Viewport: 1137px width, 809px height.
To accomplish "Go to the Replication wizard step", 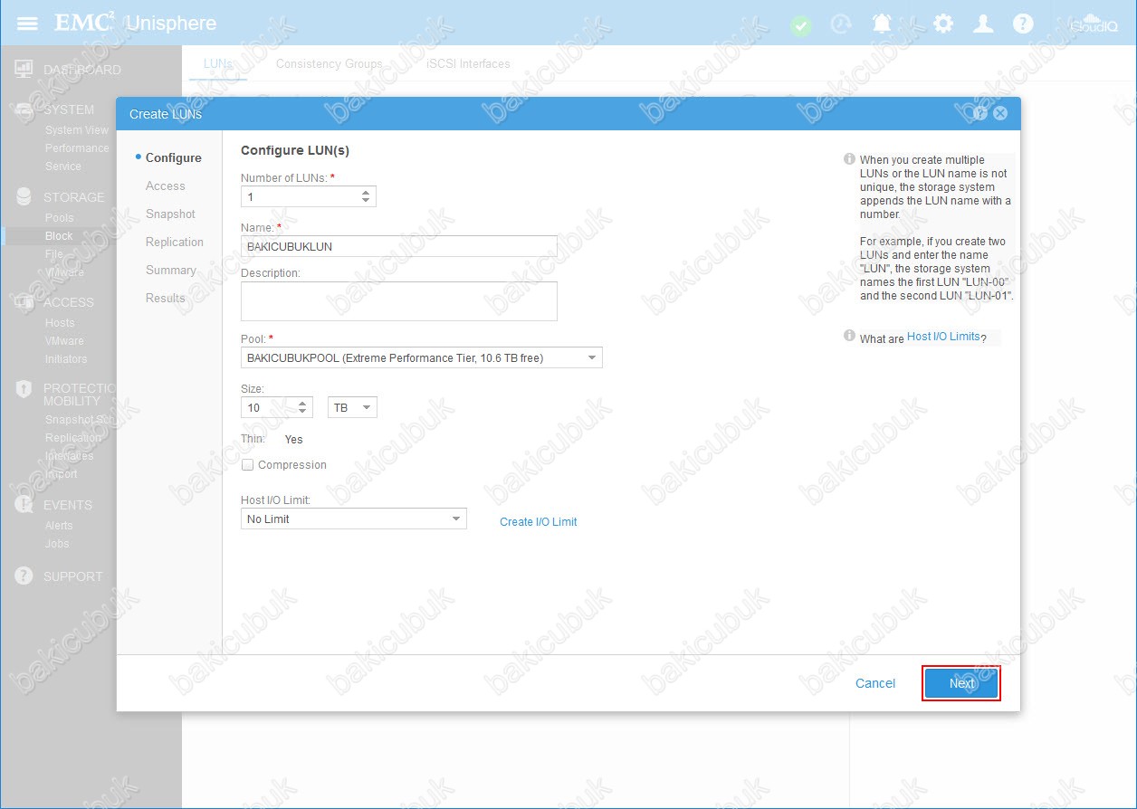I will (x=175, y=242).
